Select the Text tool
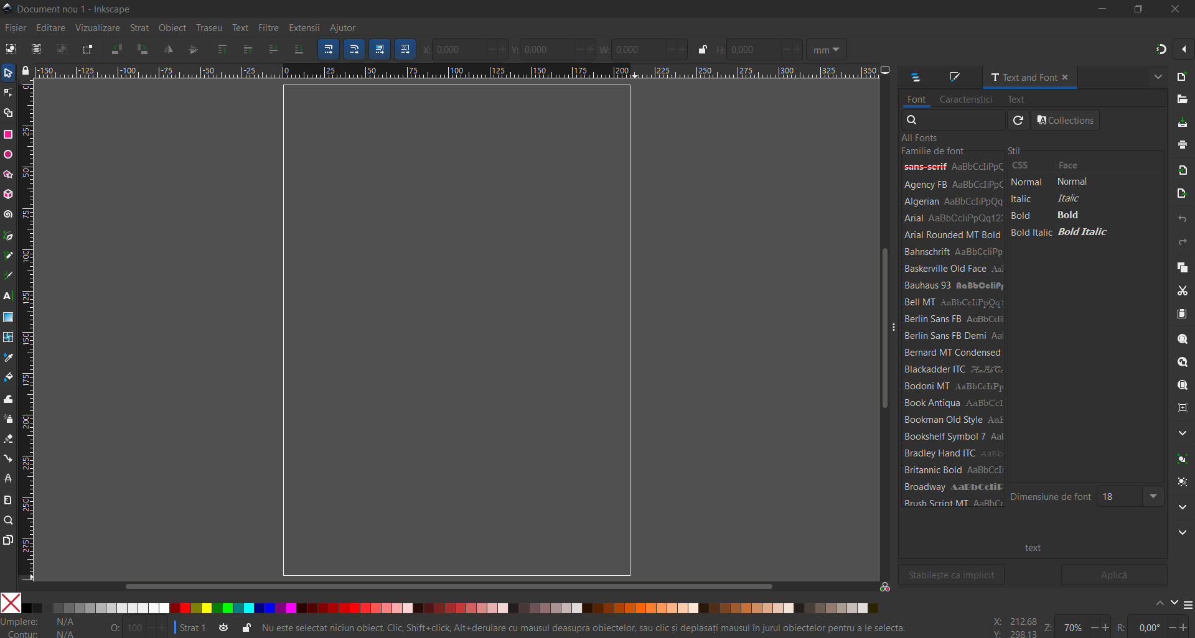This screenshot has width=1195, height=638. 8,296
